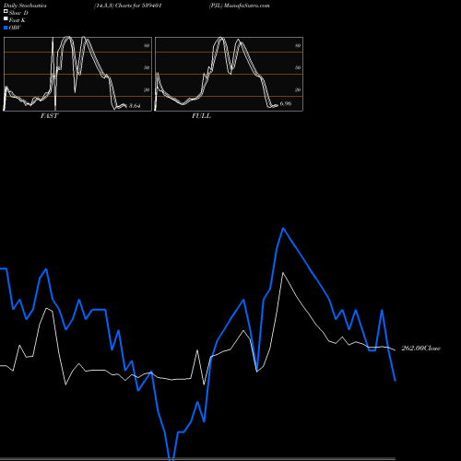Click the 20 level label in FULL chart
The image size is (461, 461).
298,89
